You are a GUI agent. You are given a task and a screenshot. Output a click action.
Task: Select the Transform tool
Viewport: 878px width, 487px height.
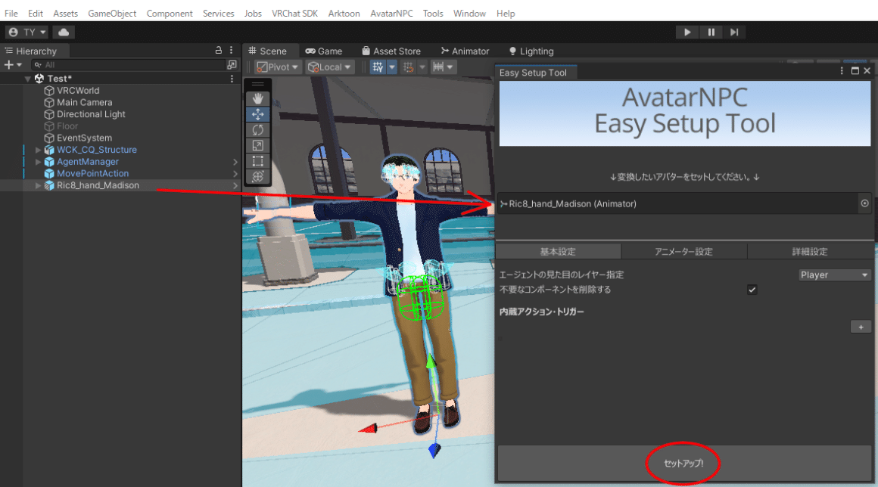[257, 177]
